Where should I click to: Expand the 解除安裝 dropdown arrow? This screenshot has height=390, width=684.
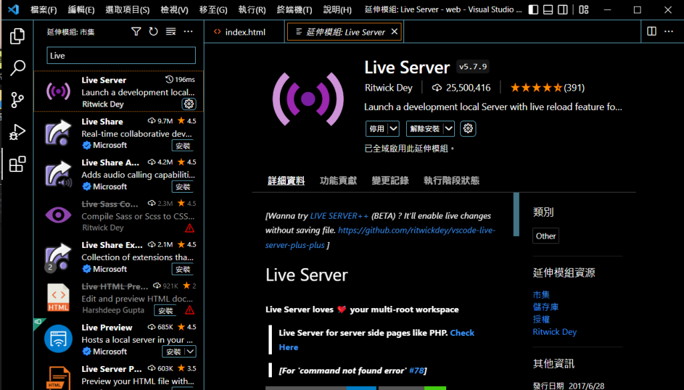coord(449,129)
